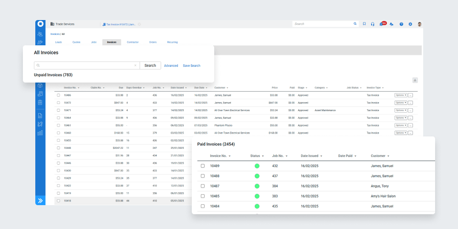Open the bookmark icon in top bar
458x229 pixels.
click(x=364, y=24)
